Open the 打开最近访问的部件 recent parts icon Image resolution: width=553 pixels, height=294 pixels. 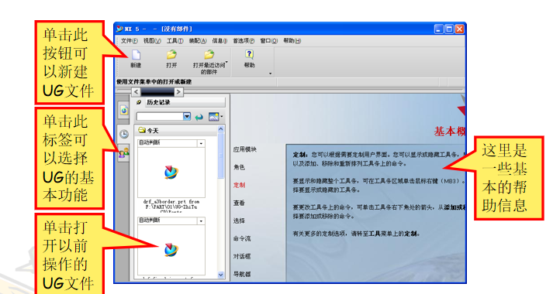click(x=209, y=54)
